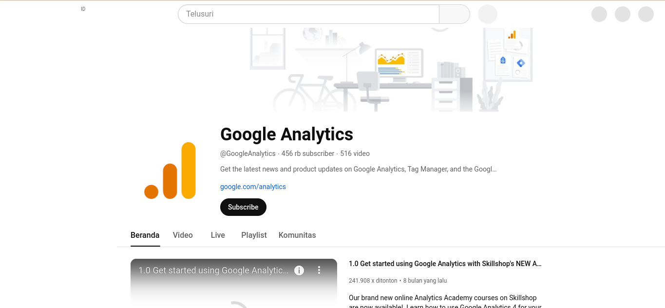Viewport: 665px width, 308px height.
Task: Open the Video tab
Action: [183, 235]
